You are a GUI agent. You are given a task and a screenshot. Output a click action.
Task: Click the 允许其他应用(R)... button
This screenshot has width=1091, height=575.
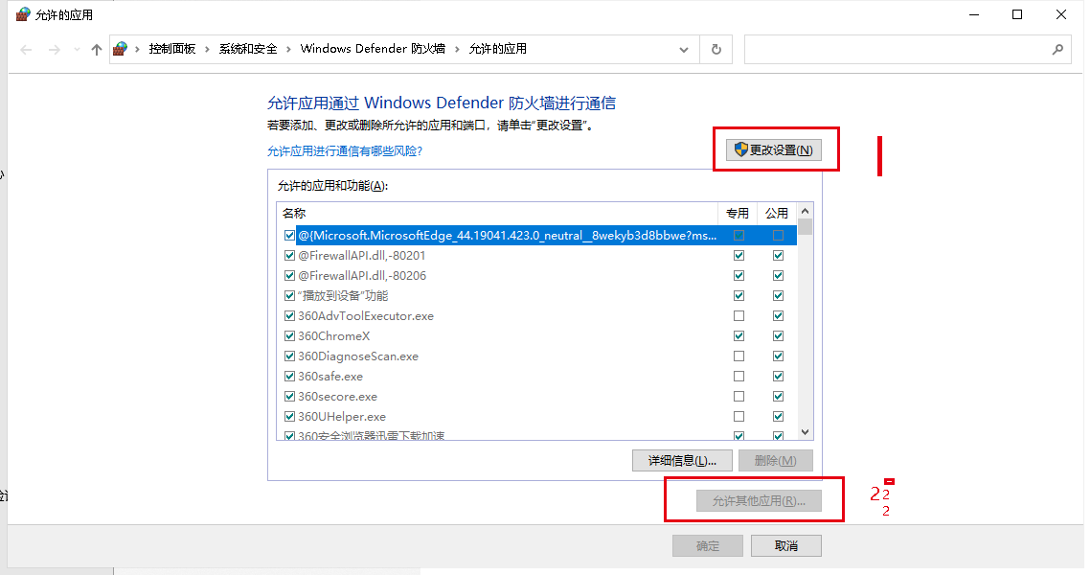tap(760, 501)
